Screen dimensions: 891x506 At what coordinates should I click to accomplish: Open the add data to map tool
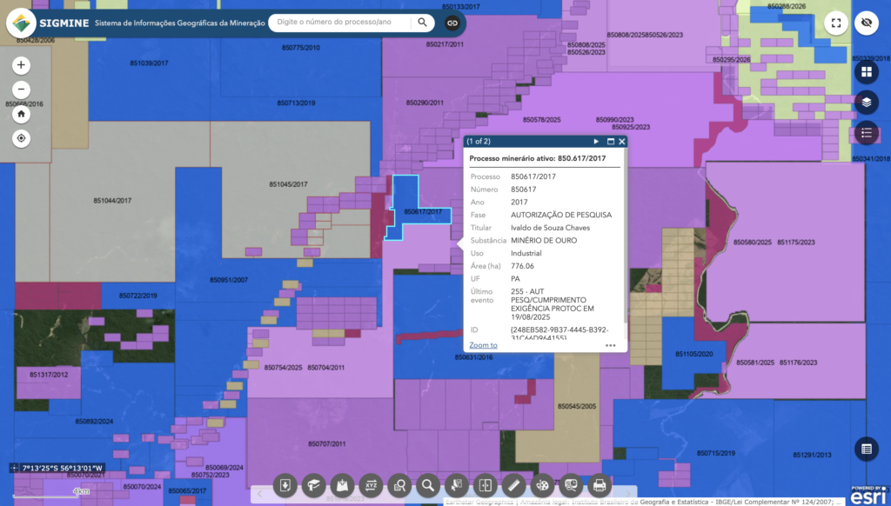(x=342, y=485)
